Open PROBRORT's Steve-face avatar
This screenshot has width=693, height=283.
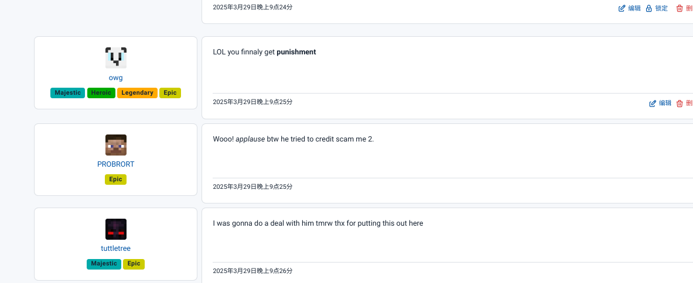[x=116, y=145]
